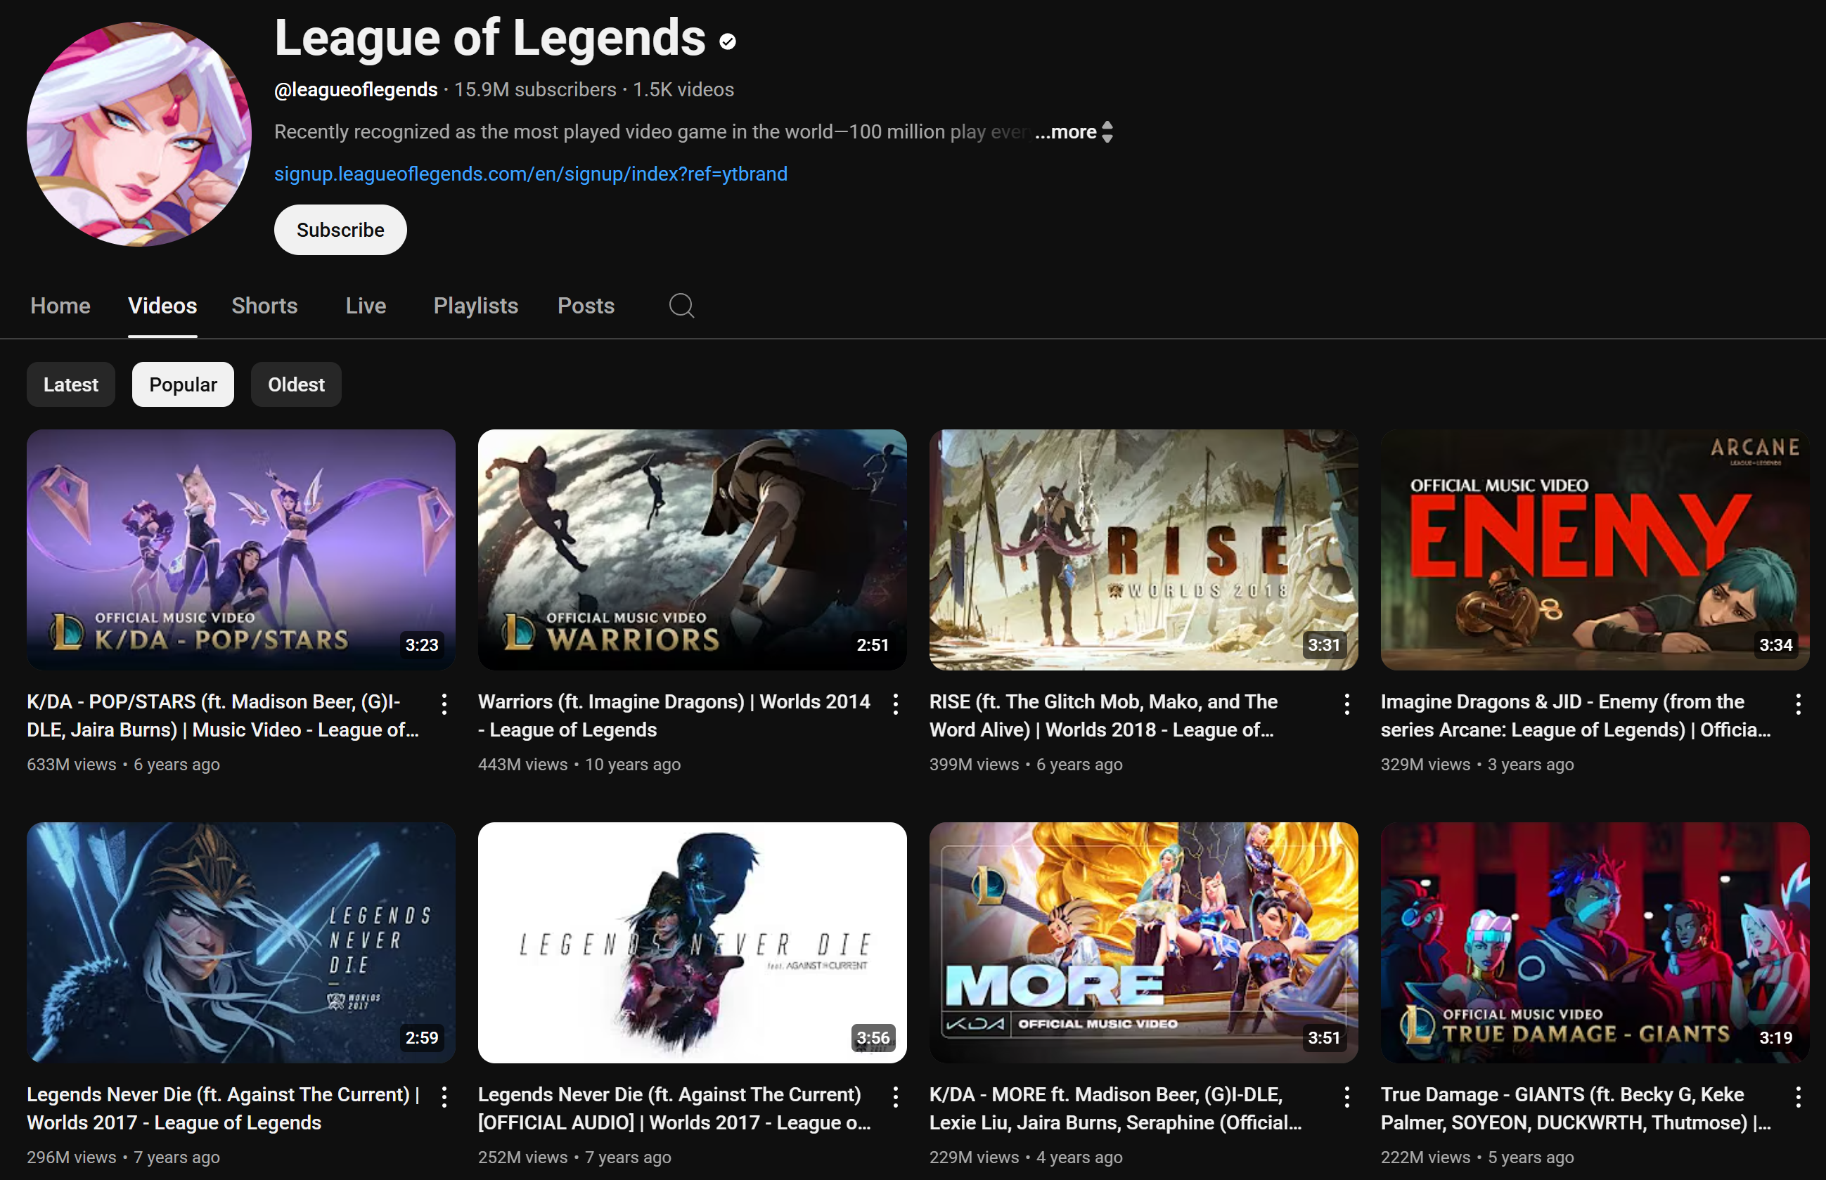Open Warriors ft. Imagine Dragons video title
The image size is (1826, 1180).
(674, 715)
